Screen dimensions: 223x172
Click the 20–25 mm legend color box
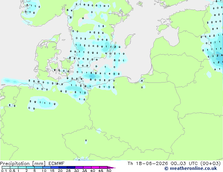(x=63, y=167)
